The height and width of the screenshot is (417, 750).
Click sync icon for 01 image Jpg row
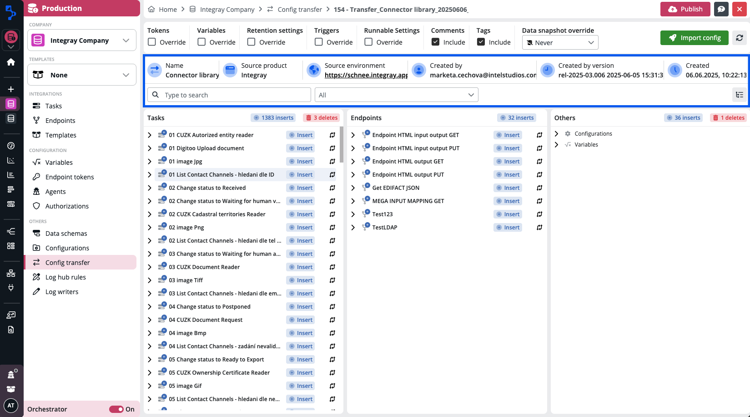tap(332, 162)
